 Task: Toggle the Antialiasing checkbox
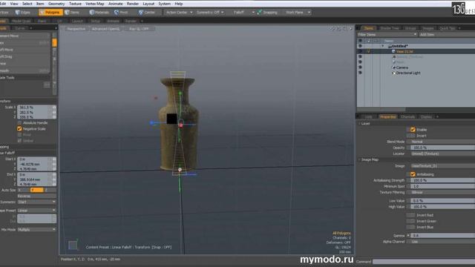tap(413, 174)
